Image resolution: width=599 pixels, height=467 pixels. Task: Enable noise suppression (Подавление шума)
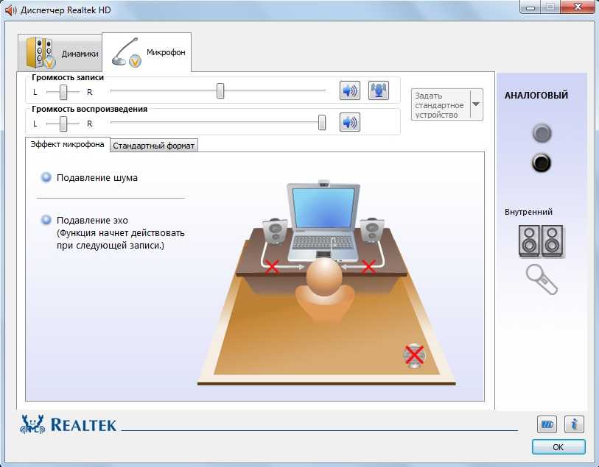click(x=47, y=177)
